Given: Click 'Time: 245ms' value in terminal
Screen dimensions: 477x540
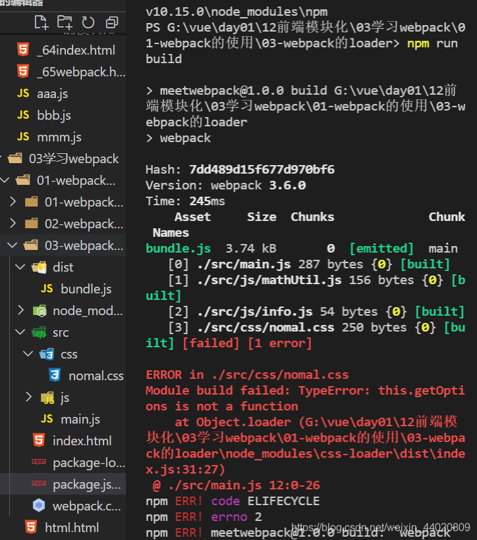Looking at the screenshot, I should coord(185,201).
